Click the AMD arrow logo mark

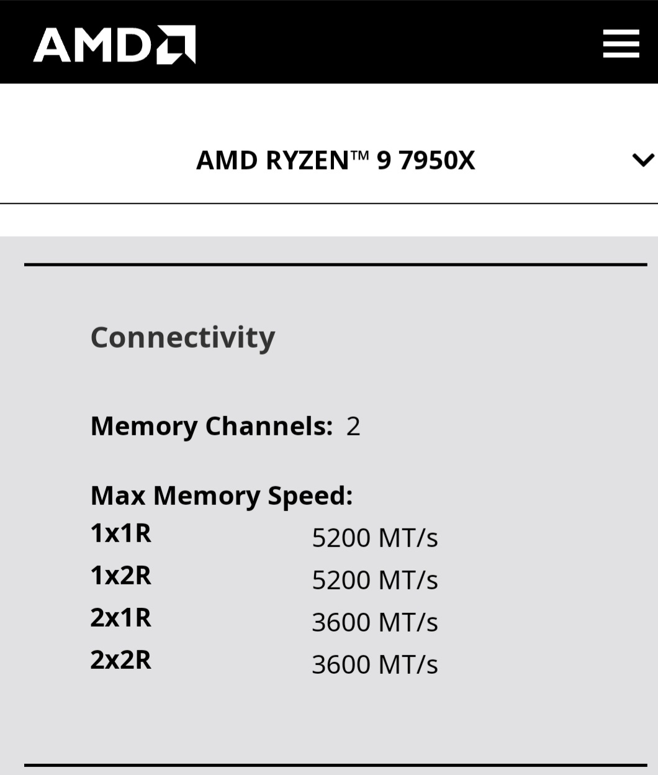click(x=176, y=43)
